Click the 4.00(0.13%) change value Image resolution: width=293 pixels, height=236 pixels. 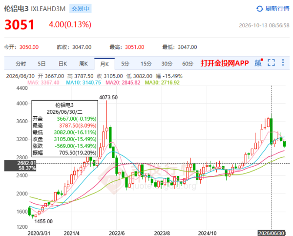pyautogui.click(x=70, y=24)
